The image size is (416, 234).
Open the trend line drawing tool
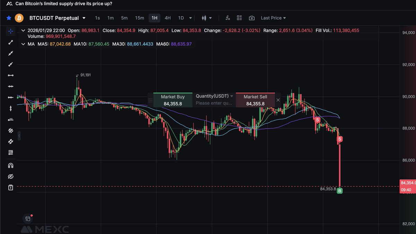10,42
